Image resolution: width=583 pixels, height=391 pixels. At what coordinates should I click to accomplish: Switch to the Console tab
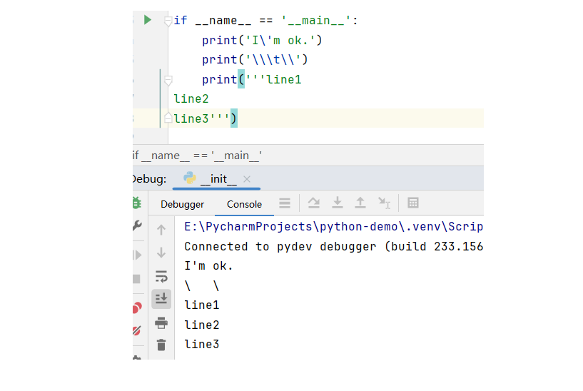click(x=244, y=204)
